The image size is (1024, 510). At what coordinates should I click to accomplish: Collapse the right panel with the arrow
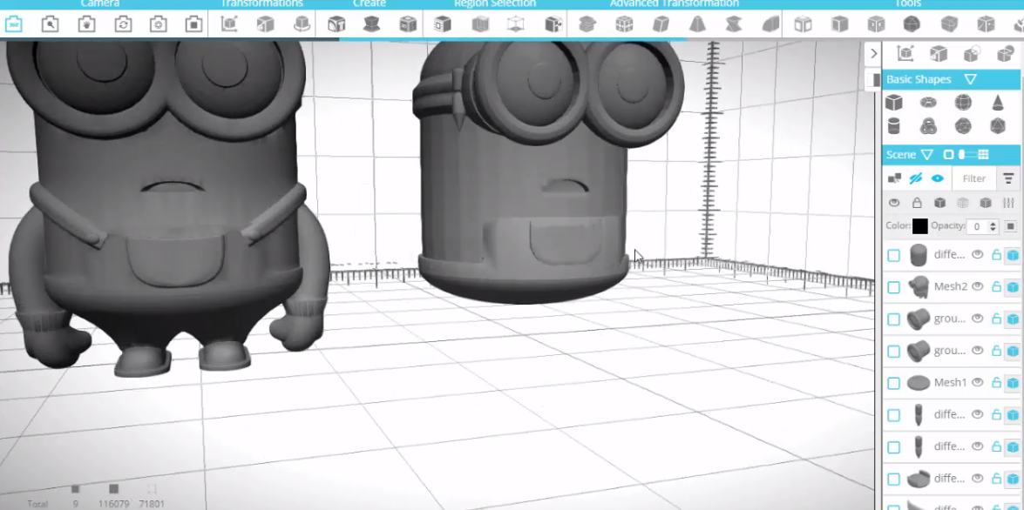[x=874, y=53]
